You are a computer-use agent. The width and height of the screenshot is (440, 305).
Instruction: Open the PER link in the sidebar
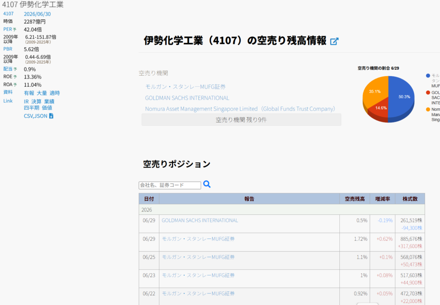pos(8,29)
